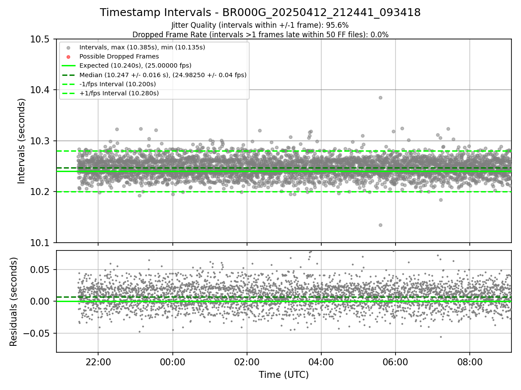Select legend entry 'Median (10.247 +/- 0.016 s)'
Screen dimensions: 521x390
point(163,75)
